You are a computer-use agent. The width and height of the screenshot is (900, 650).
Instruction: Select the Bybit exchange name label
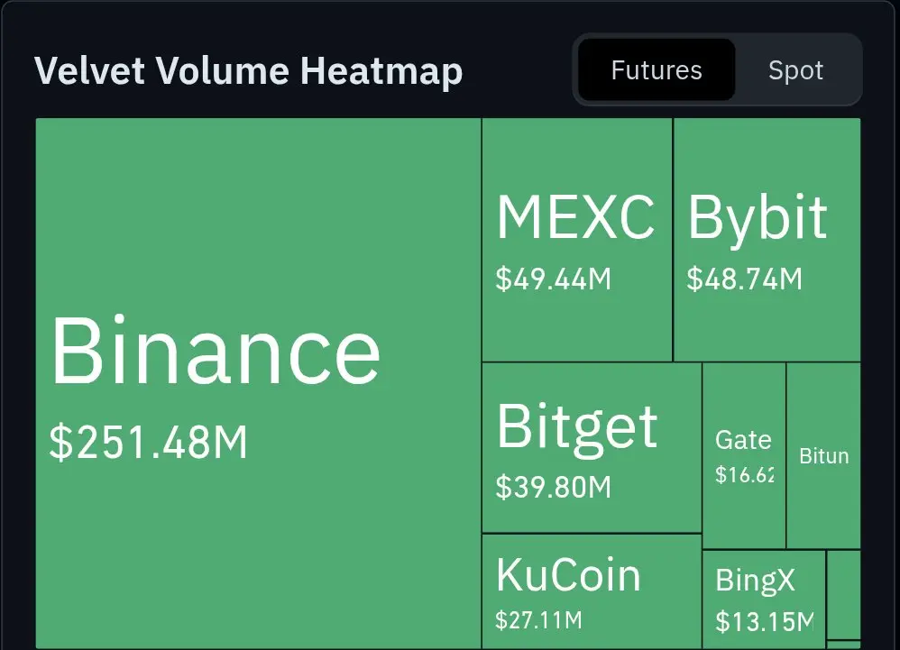(x=758, y=219)
